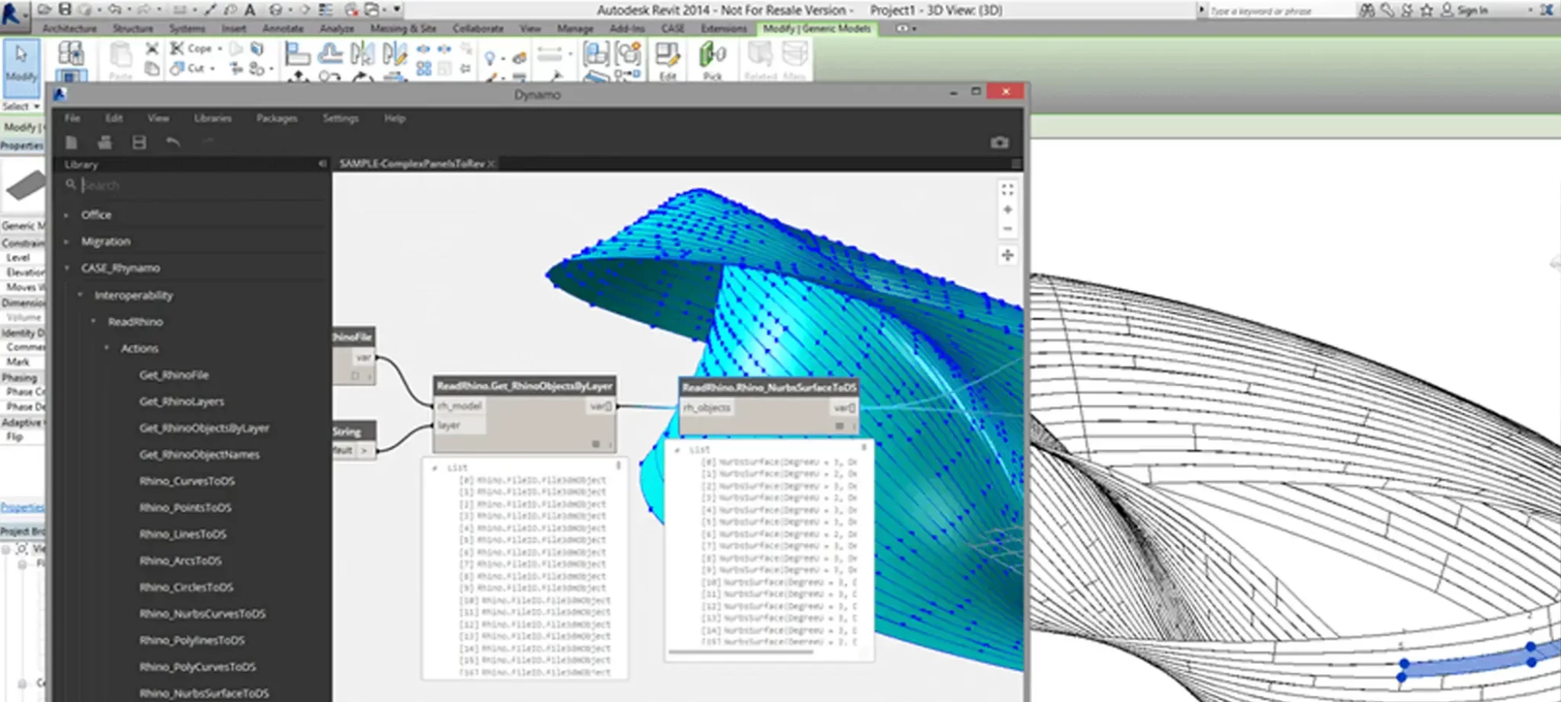Viewport: 1561px width, 702px height.
Task: Click Open folder icon in Revit quick access toolbar
Action: (44, 10)
